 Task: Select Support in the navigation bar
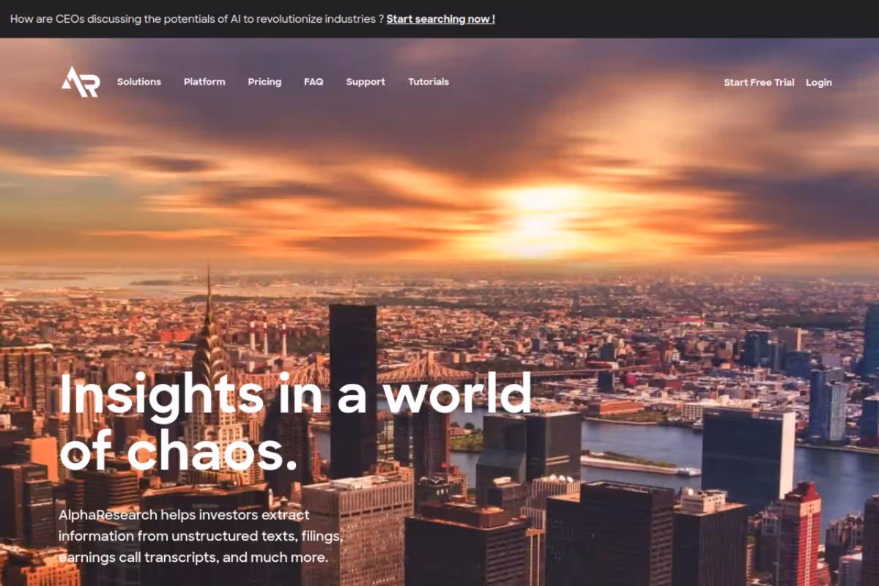click(x=366, y=82)
